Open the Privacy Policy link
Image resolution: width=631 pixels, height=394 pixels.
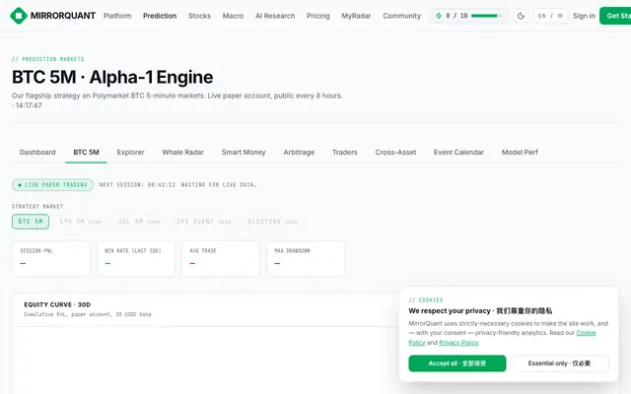pos(458,343)
